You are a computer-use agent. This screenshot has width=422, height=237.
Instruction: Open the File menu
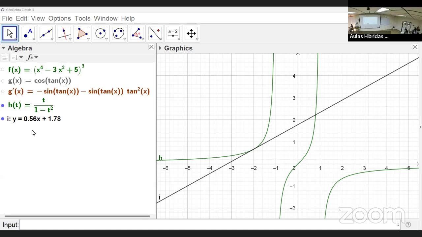7,18
